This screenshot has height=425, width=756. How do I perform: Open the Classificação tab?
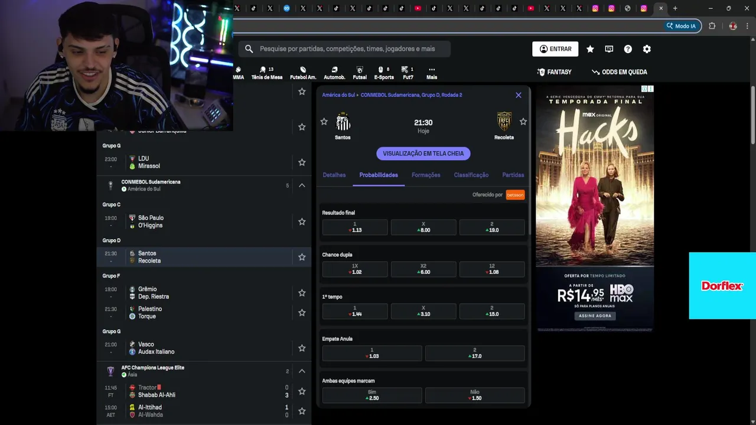pos(471,175)
